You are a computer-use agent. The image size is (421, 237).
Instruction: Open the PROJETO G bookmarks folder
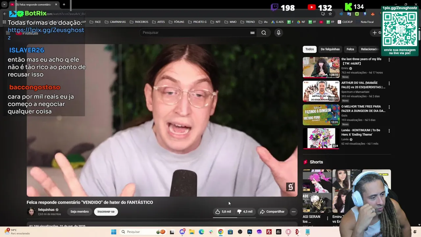(x=197, y=22)
